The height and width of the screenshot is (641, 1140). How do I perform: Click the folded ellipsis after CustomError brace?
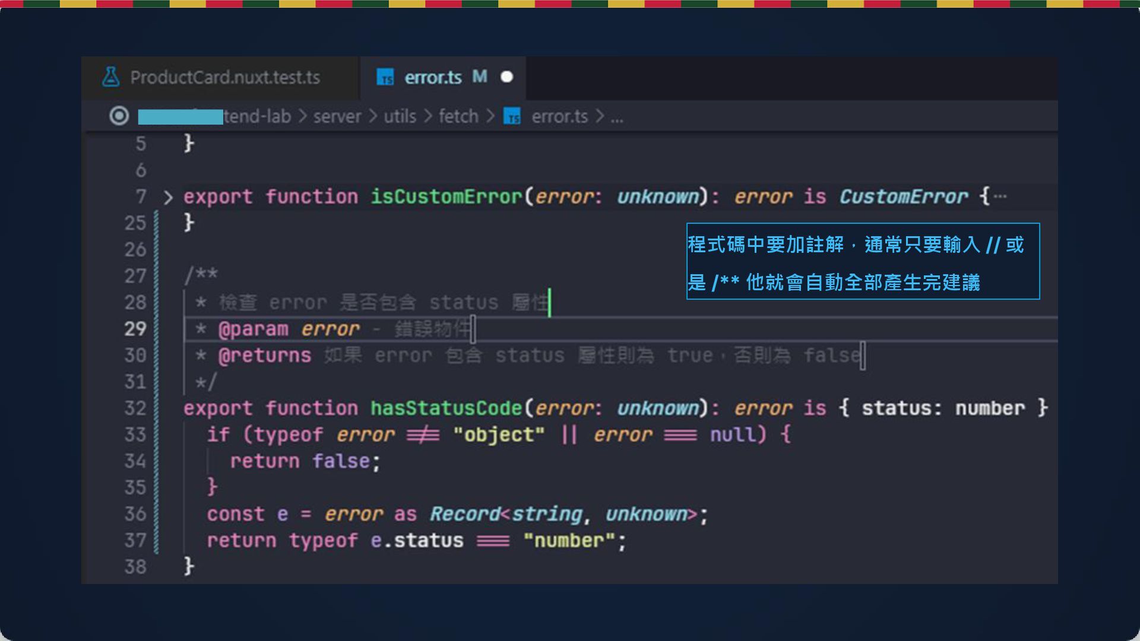pyautogui.click(x=1000, y=196)
